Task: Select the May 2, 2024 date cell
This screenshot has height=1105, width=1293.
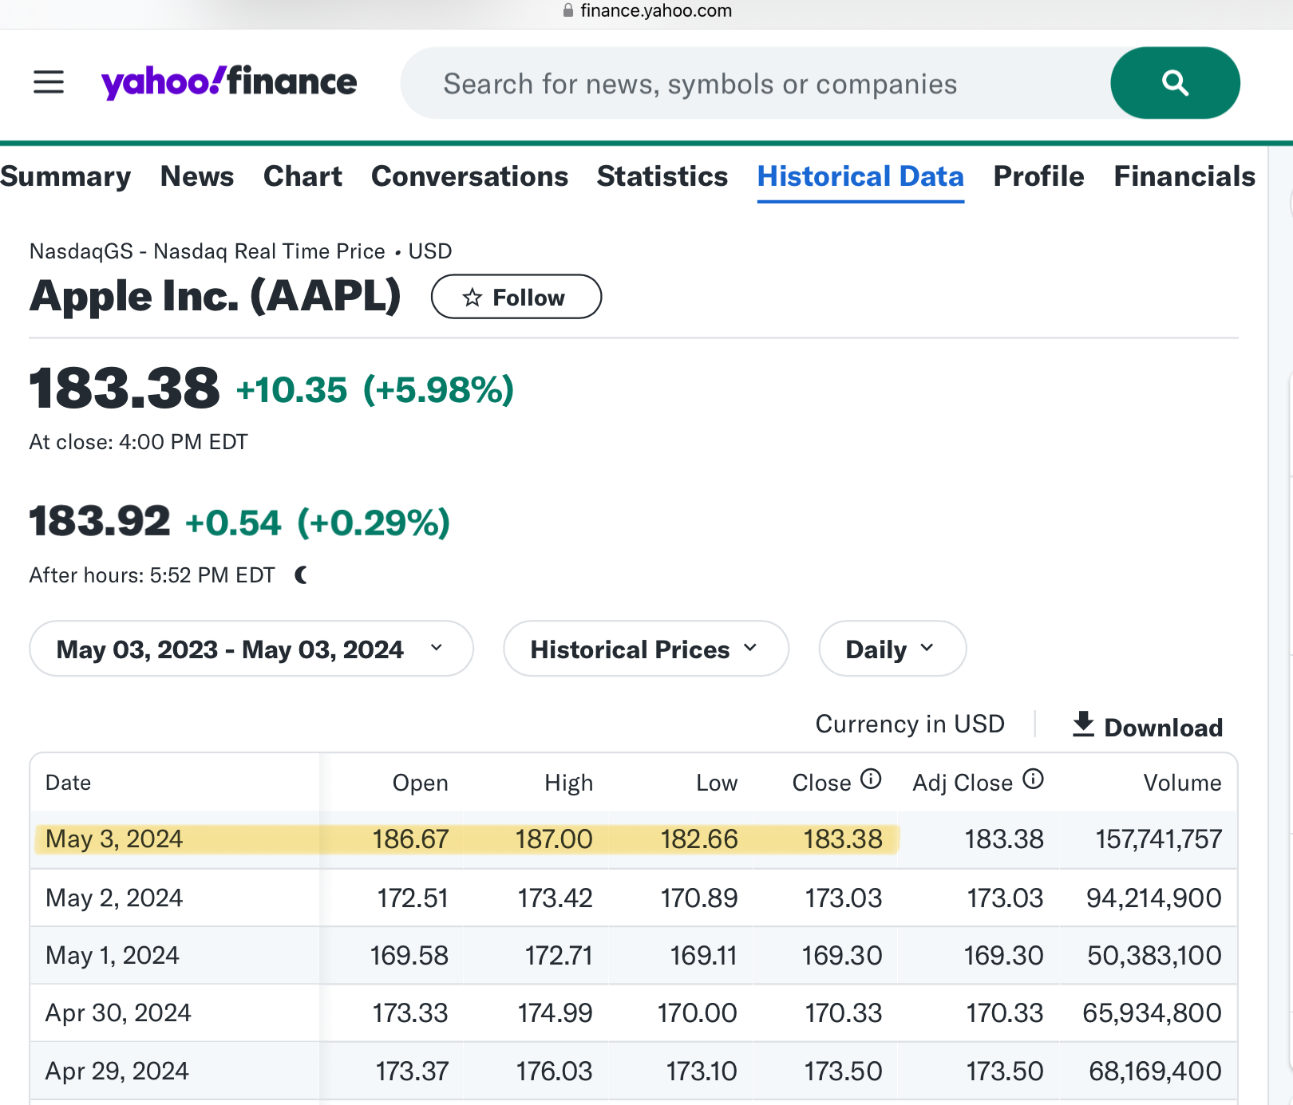Action: (x=114, y=898)
